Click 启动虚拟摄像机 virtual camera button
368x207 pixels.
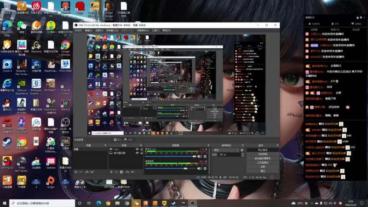point(263,158)
